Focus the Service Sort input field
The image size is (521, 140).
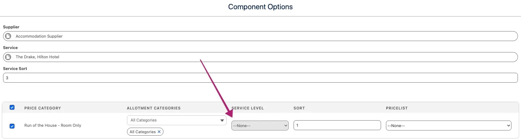point(260,78)
